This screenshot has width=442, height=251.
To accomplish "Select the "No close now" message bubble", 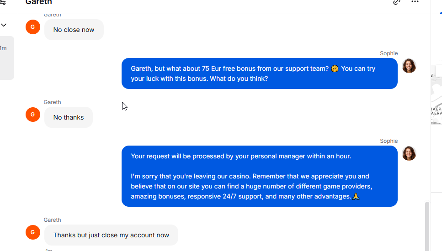I will [74, 30].
